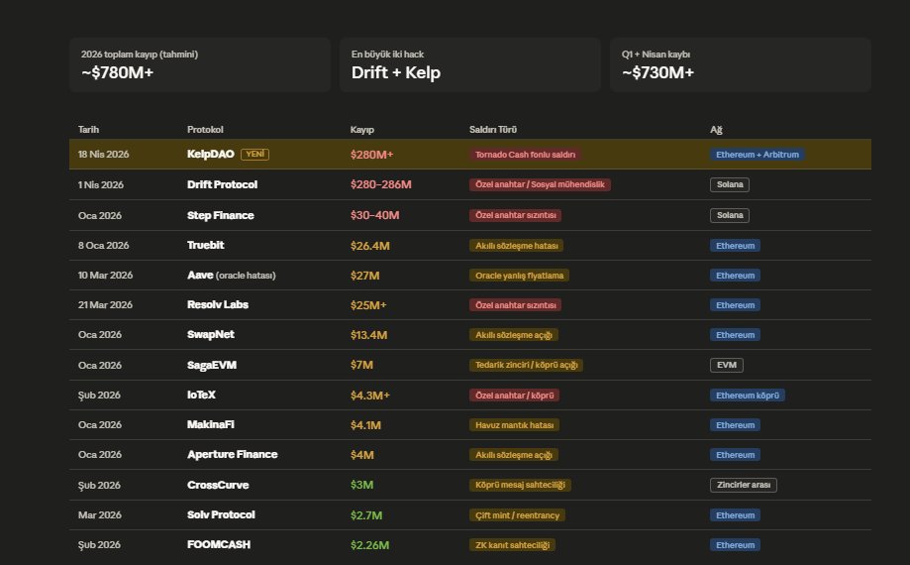Viewport: 910px width, 565px height.
Task: Select the Ethereum + Arbitrum network badge
Action: tap(757, 155)
